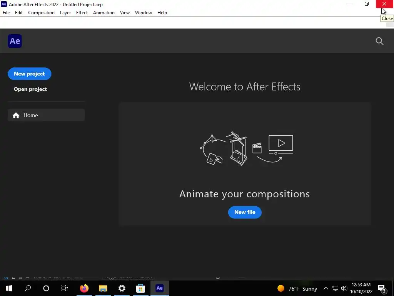Open the weather widget showing 76°F Sunny
394x296 pixels.
coord(297,288)
